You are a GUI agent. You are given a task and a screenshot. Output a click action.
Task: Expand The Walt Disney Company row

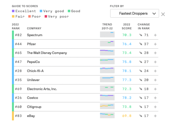click(x=155, y=53)
